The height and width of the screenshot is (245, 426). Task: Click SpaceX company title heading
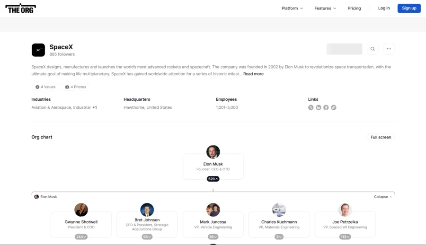point(61,47)
